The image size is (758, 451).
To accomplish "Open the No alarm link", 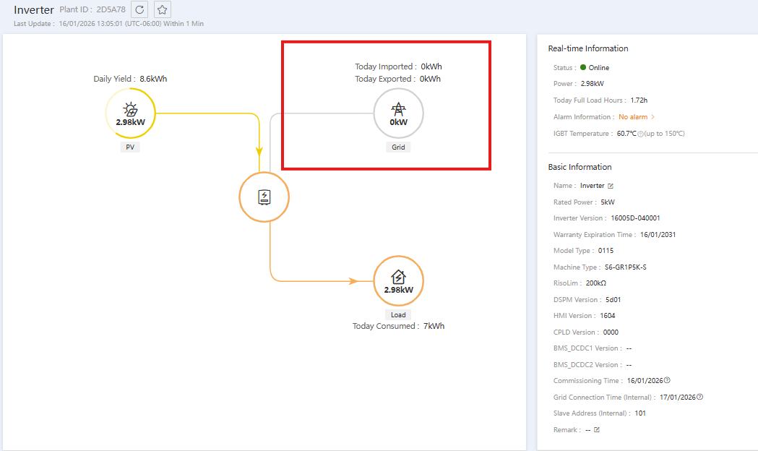I will (633, 117).
